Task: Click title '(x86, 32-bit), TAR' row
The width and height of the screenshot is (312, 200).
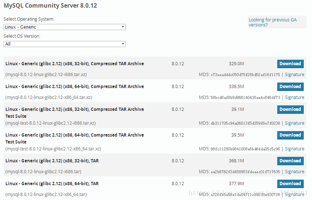Action: pos(52,161)
